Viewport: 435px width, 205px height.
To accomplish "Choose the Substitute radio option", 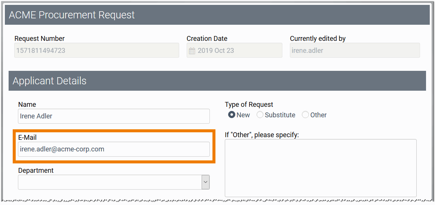I will click(x=260, y=115).
